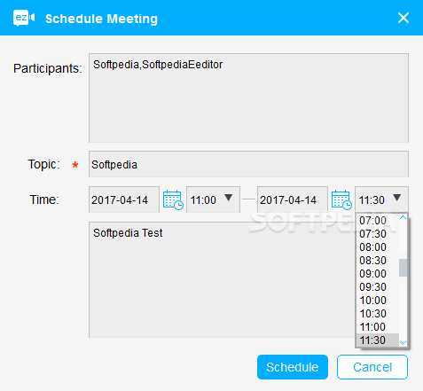Collapse the end time 11:30 dropdown
The height and width of the screenshot is (391, 423).
[x=381, y=199]
